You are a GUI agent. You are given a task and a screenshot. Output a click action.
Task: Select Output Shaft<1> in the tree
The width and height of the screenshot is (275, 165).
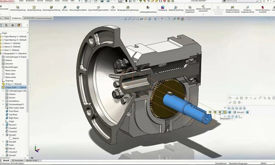(x=14, y=87)
